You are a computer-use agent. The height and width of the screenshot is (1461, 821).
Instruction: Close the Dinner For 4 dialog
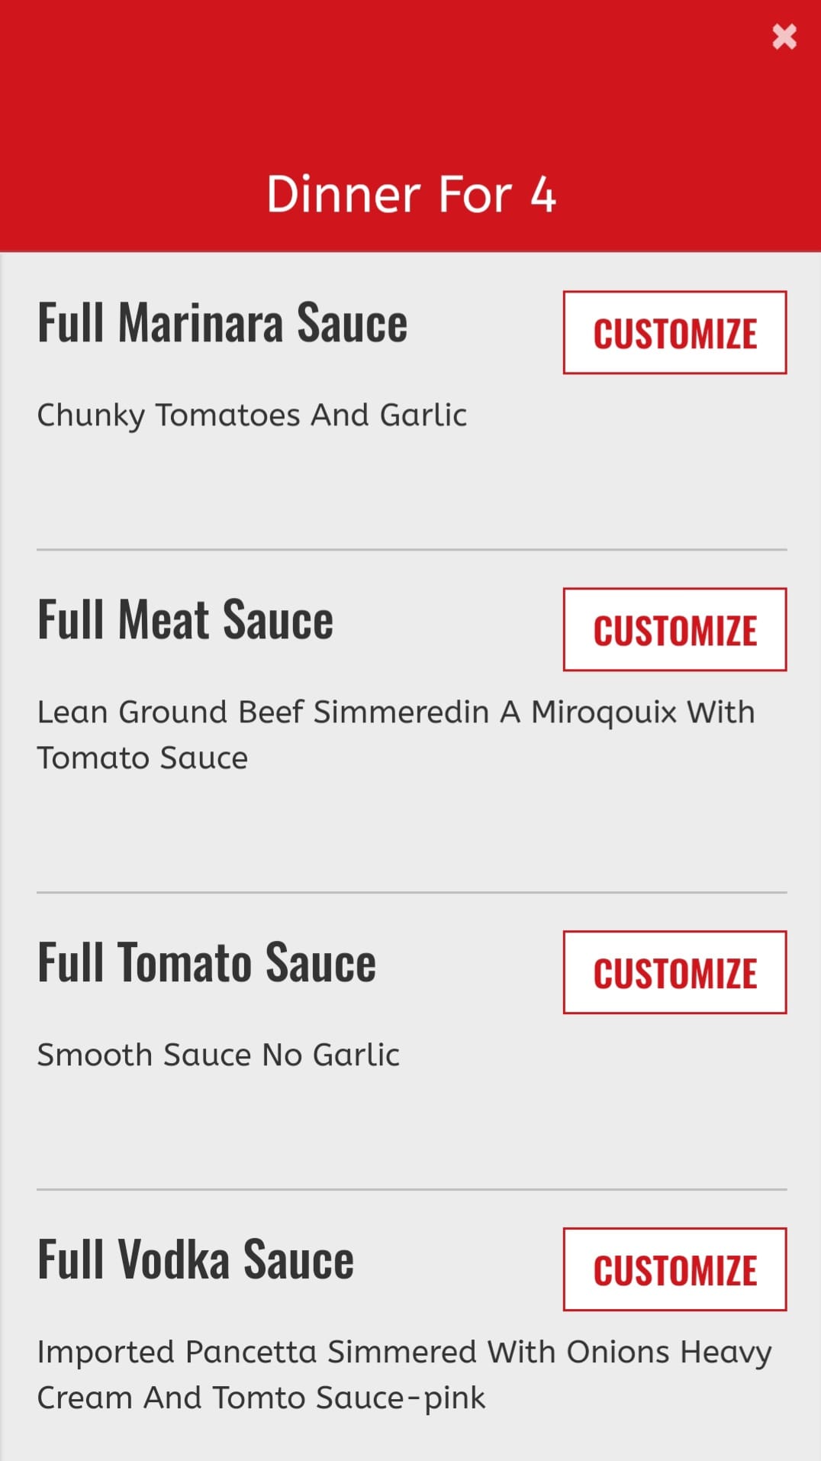(784, 37)
